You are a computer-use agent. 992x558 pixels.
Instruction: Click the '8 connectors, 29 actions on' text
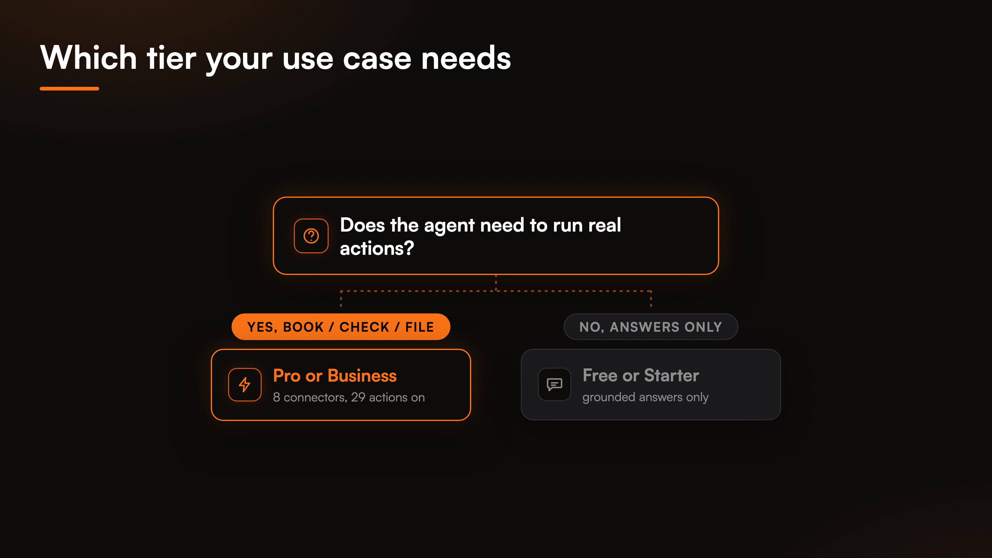(x=349, y=397)
